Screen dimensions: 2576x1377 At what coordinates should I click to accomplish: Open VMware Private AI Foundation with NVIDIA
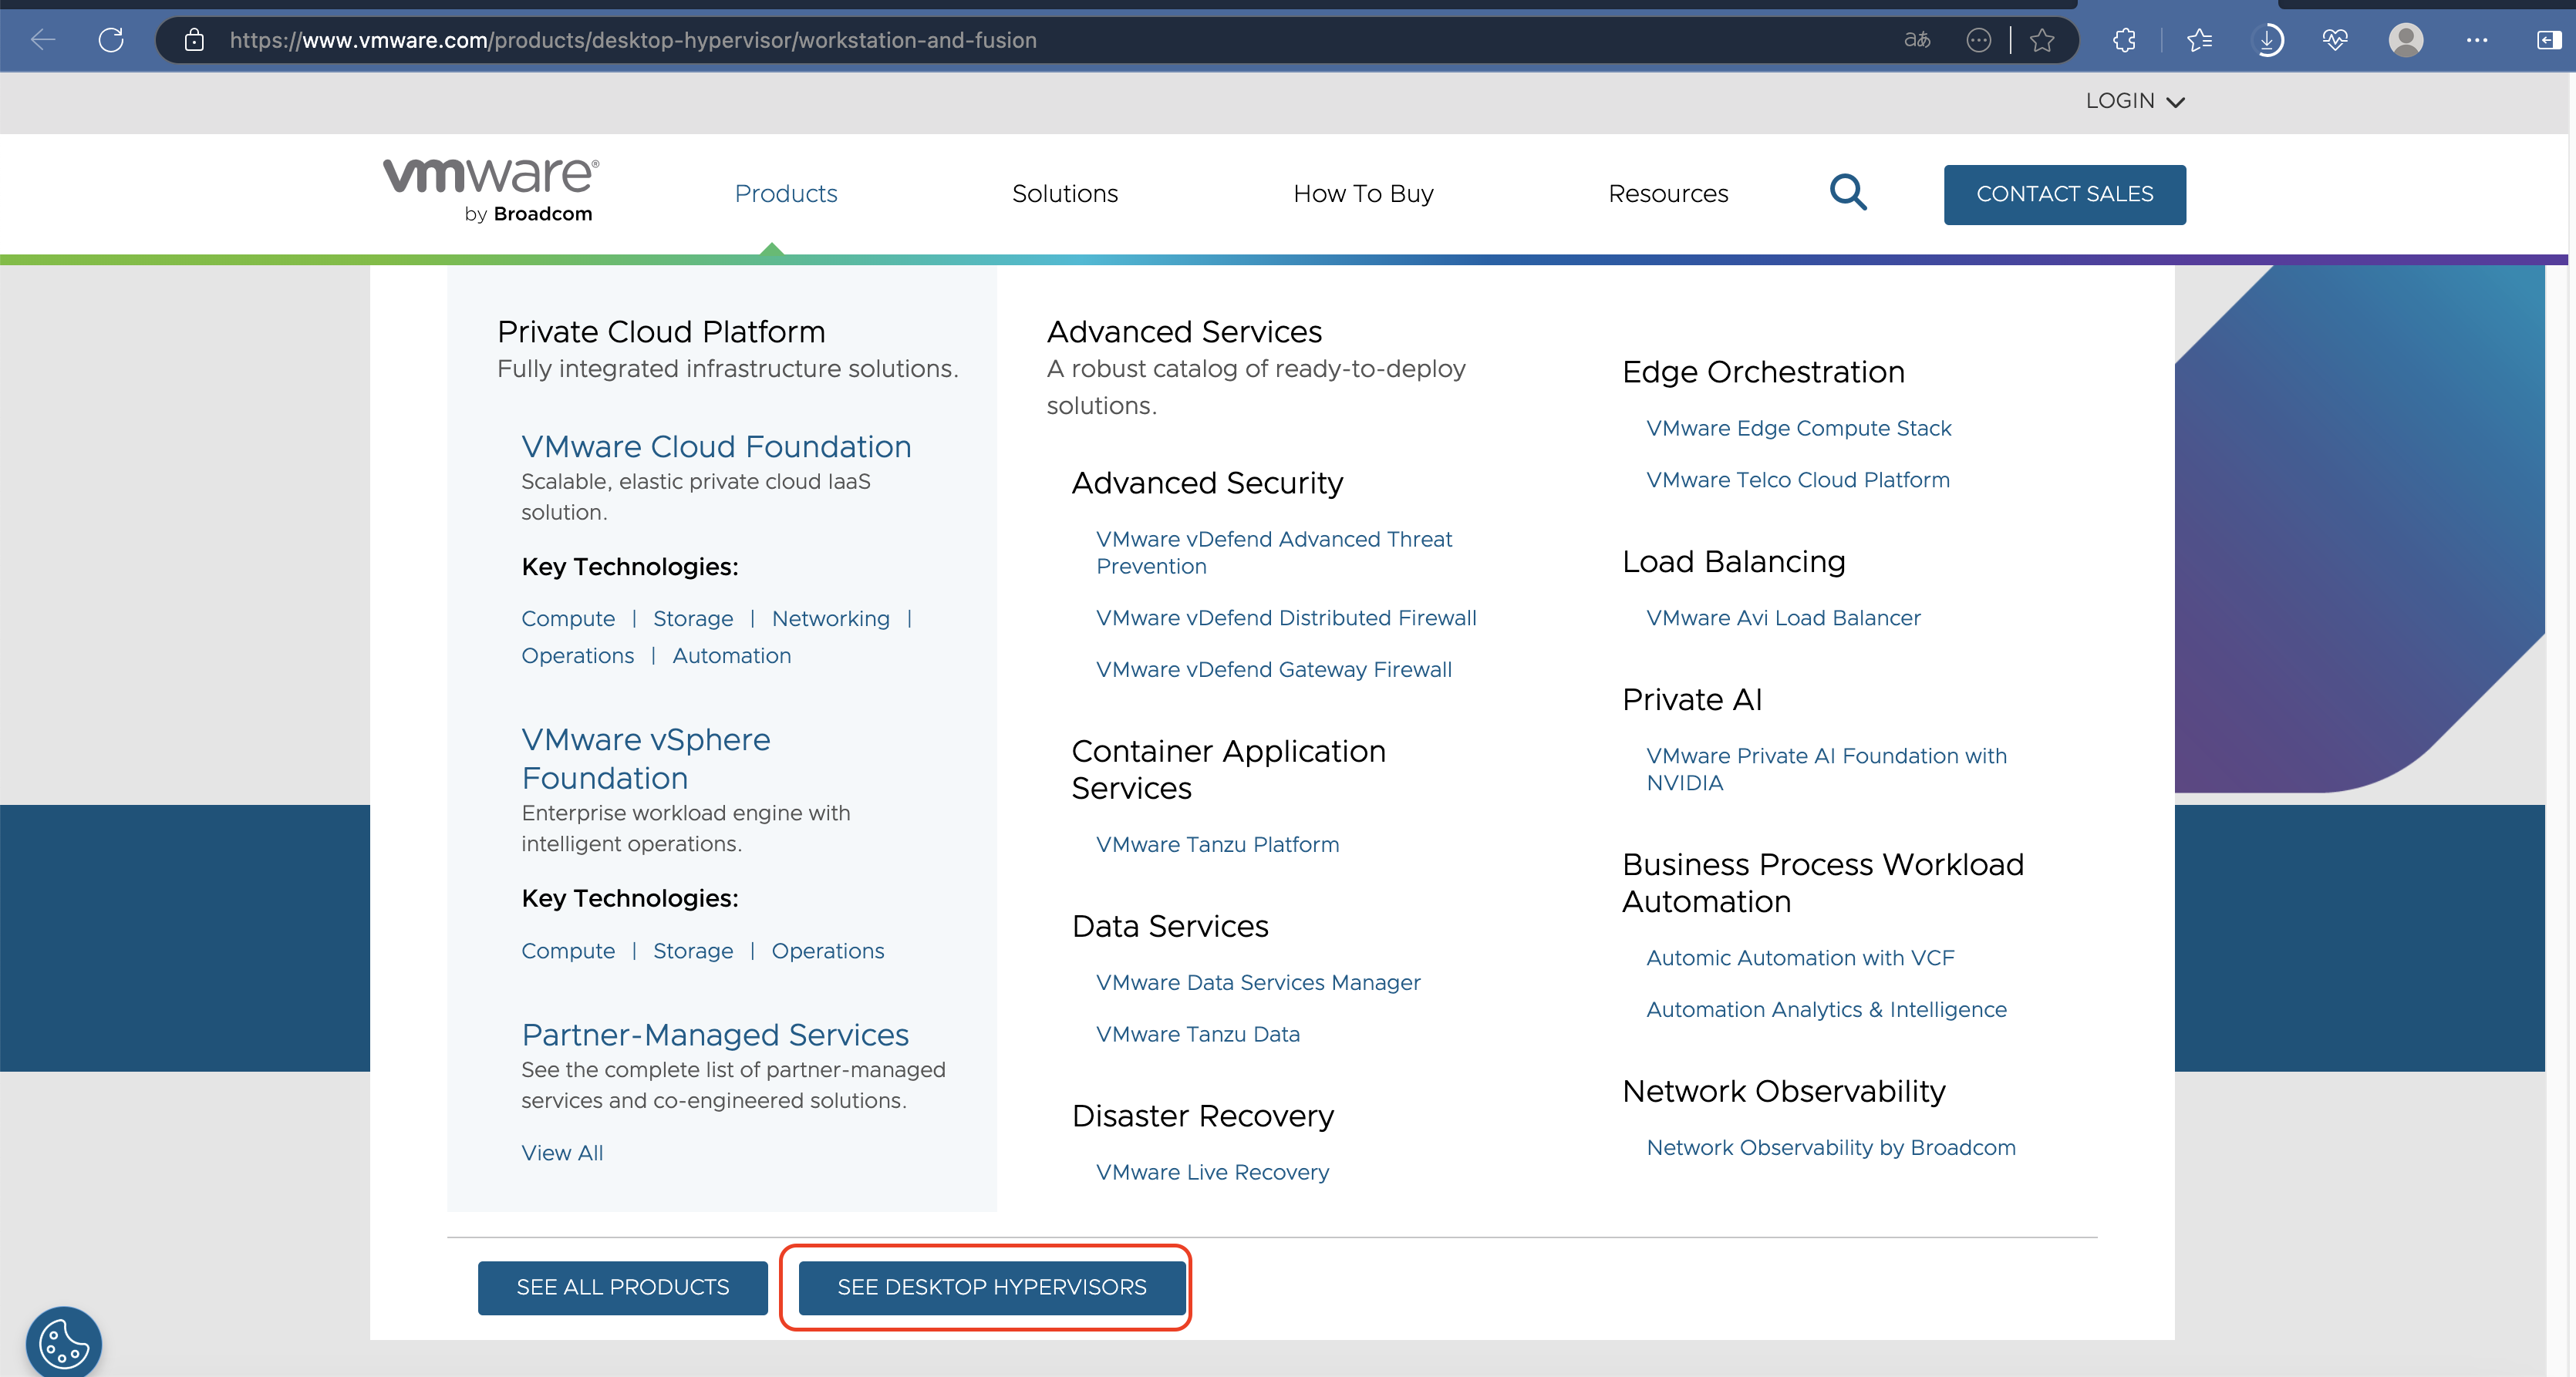1826,769
